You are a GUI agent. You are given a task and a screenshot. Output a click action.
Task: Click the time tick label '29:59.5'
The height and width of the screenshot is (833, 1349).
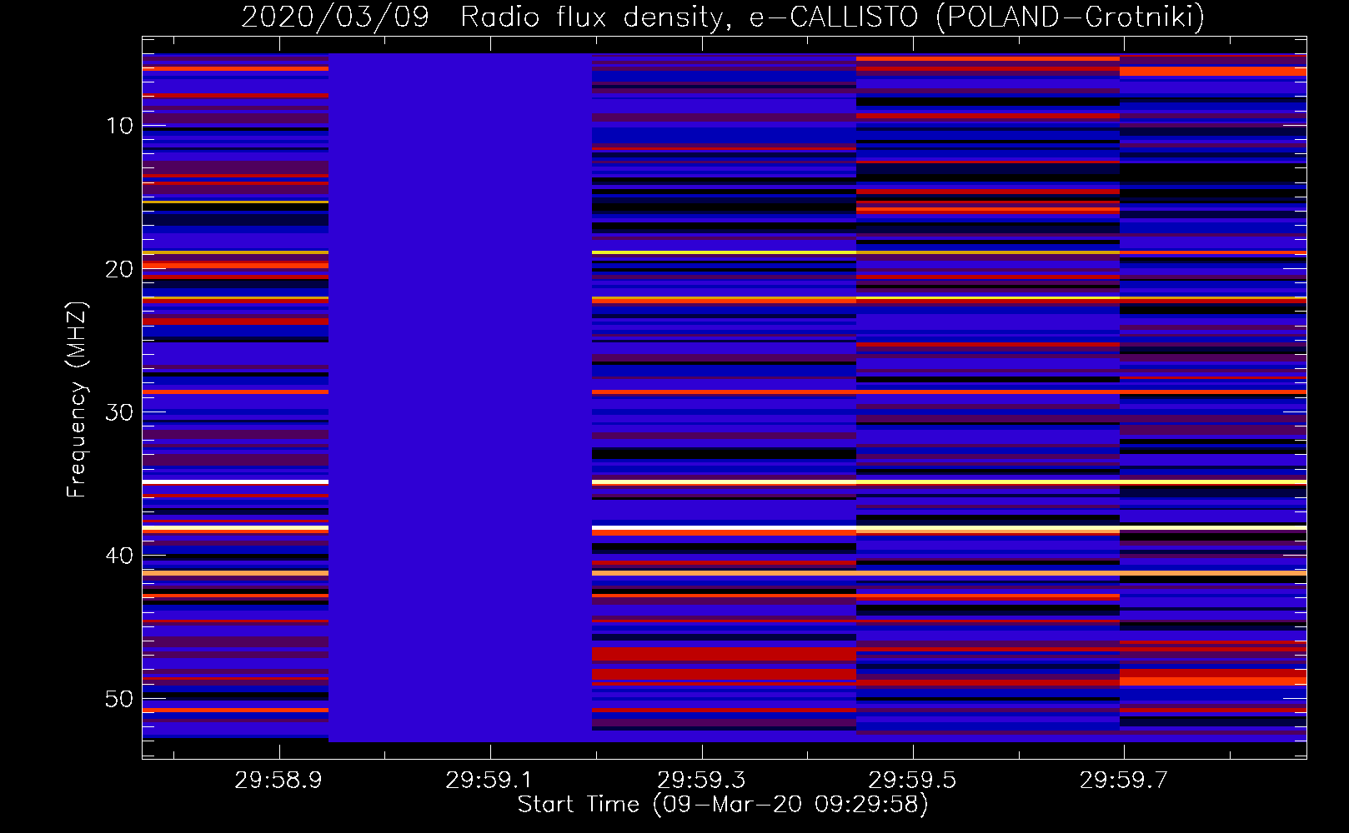(912, 781)
